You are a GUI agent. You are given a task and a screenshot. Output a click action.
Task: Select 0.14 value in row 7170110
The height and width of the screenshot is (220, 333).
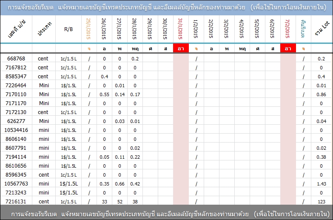pyautogui.click(x=120, y=94)
